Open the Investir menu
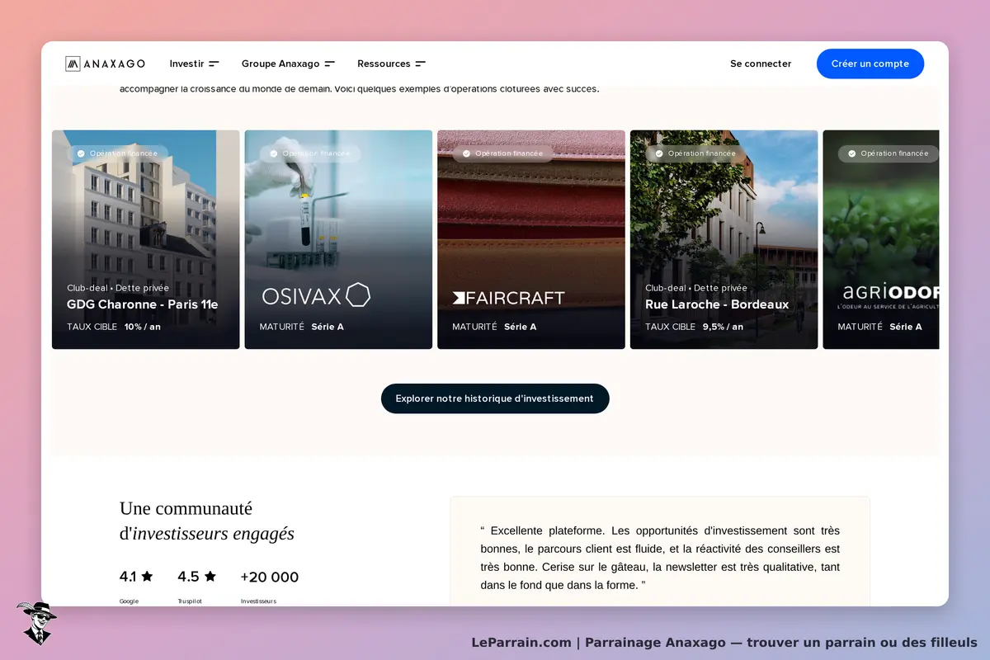Viewport: 990px width, 660px height. point(194,64)
